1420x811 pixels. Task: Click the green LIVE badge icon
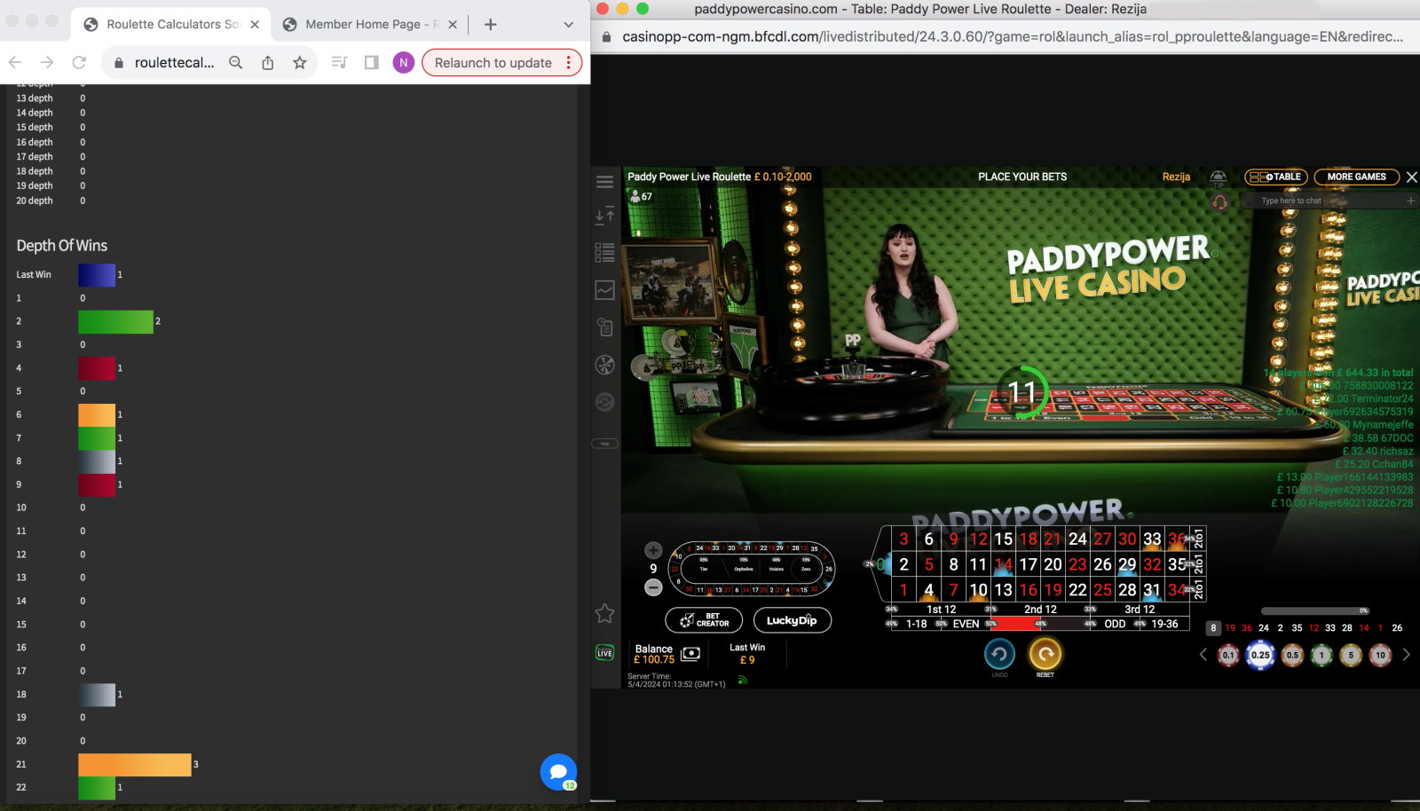(604, 653)
